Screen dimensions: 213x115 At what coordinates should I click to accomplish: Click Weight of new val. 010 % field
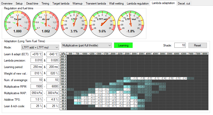click(x=37, y=73)
